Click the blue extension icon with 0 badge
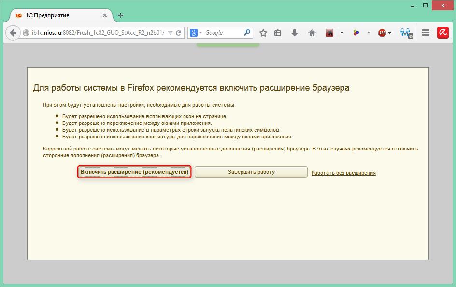Screen dimensions: 456x287 coord(406,33)
